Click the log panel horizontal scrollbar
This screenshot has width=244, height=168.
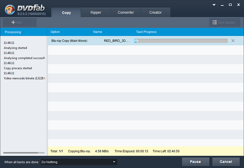[21, 153]
